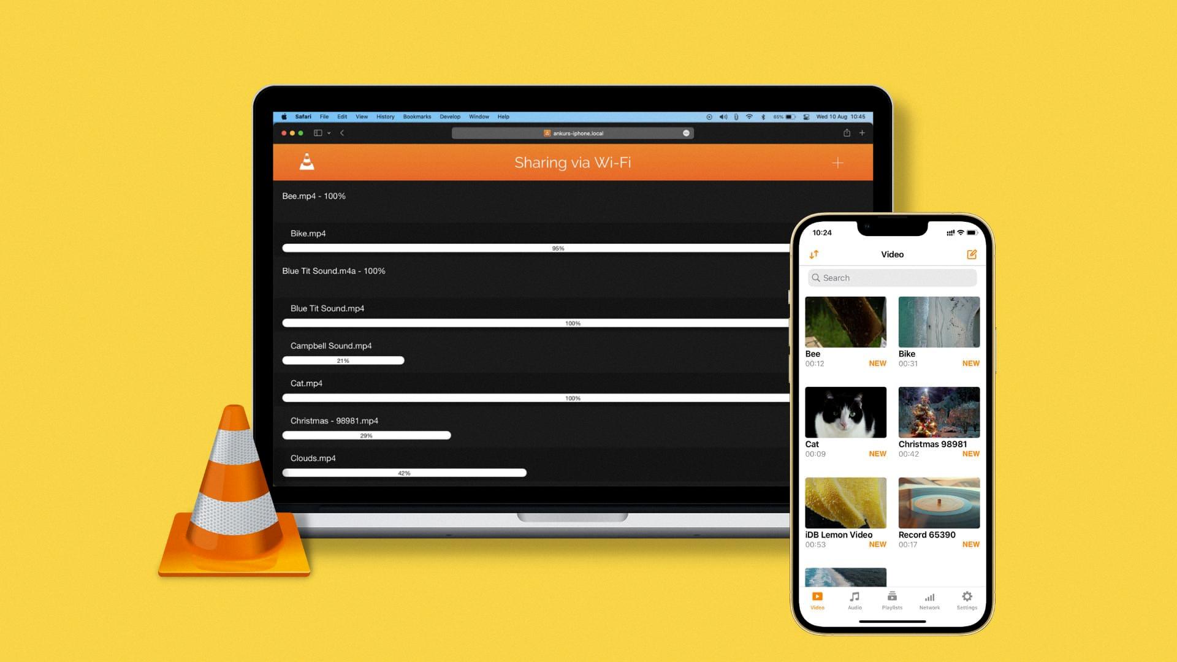Open Safari File menu on Mac
1177x662 pixels.
coord(324,116)
